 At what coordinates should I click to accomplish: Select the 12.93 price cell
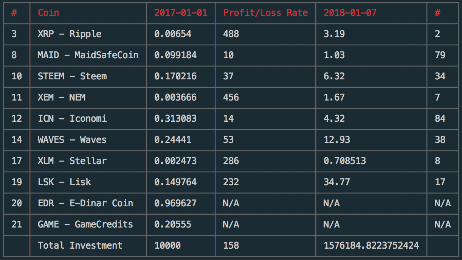[x=337, y=140]
